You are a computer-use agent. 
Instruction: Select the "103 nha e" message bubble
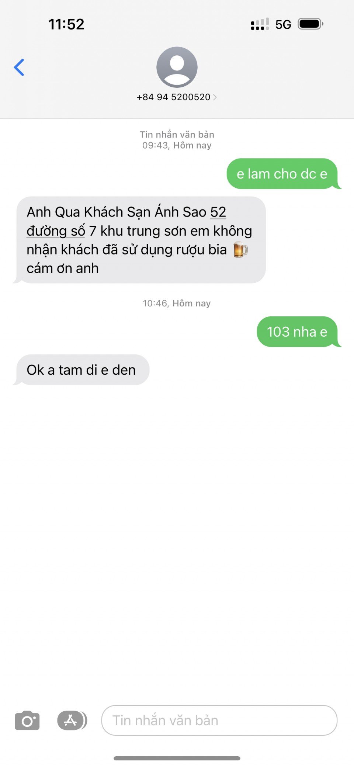click(x=298, y=332)
